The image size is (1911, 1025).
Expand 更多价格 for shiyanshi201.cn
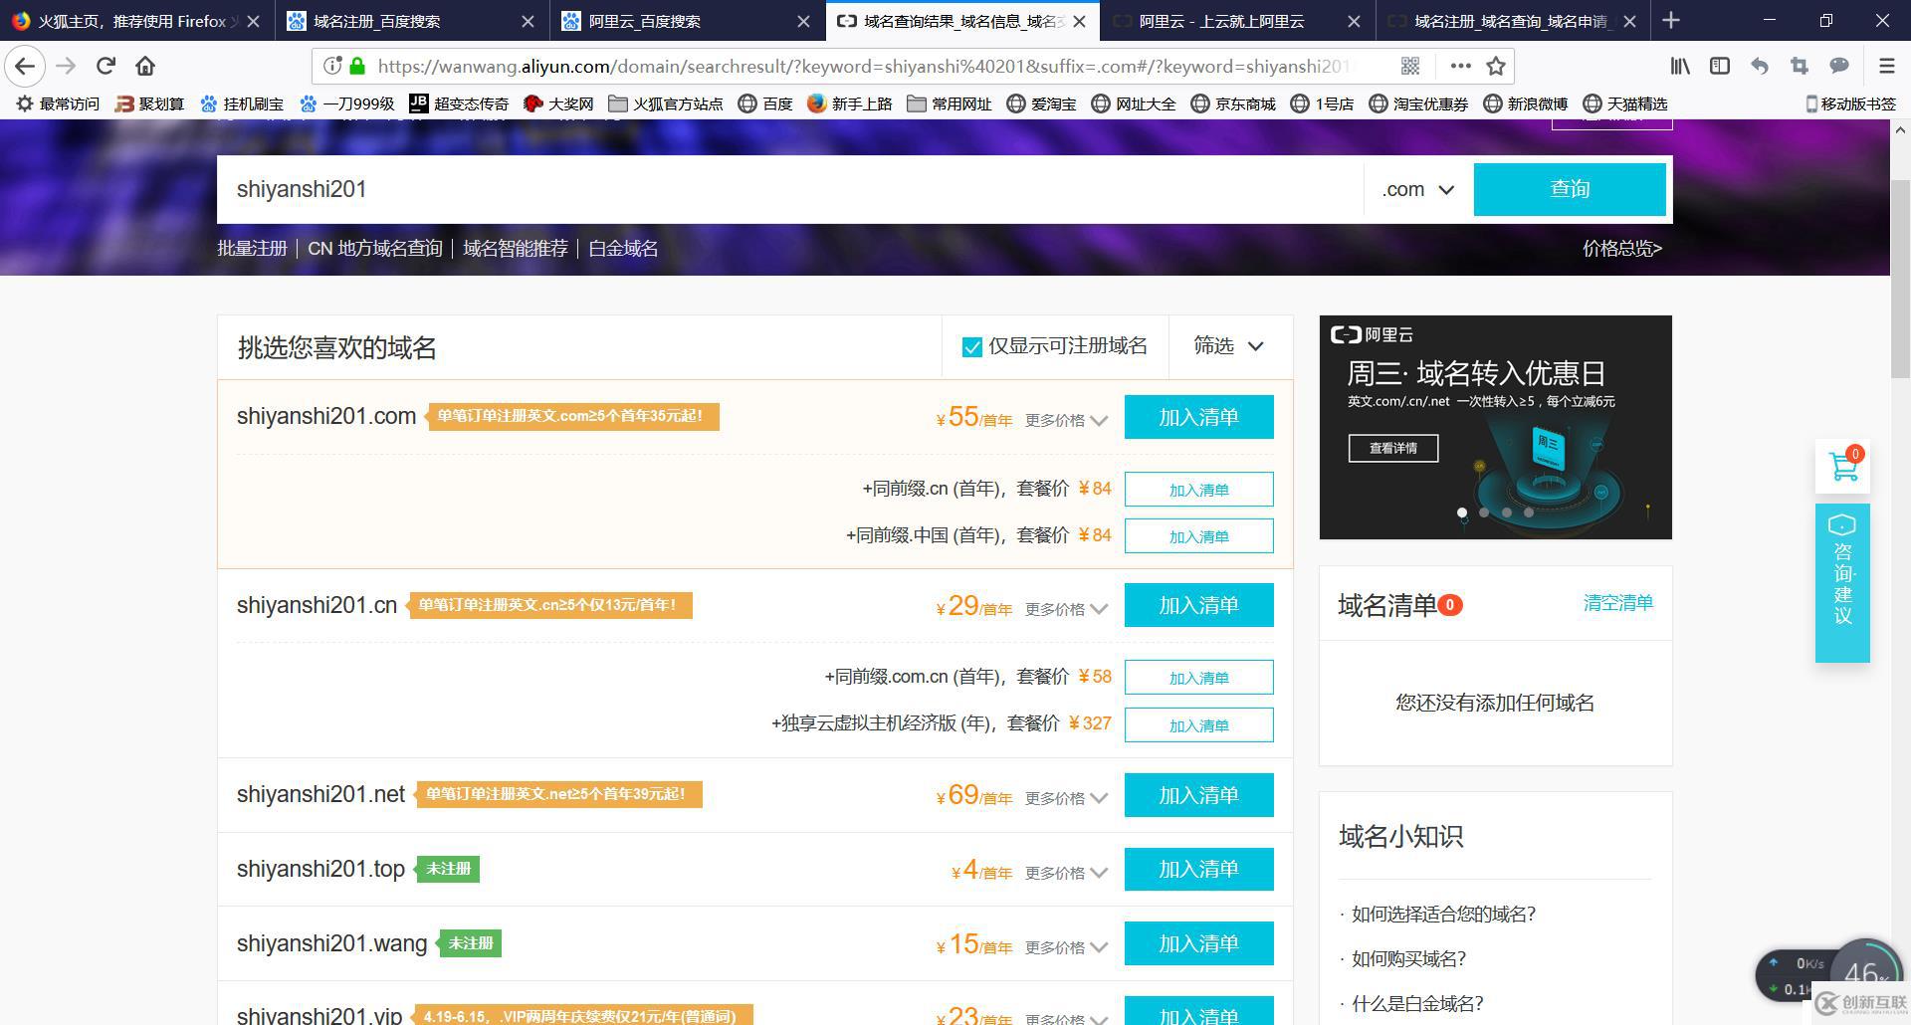click(x=1066, y=608)
